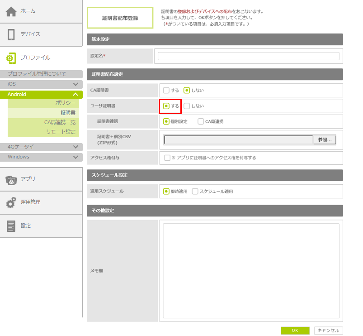
Task: Open the Device section phone icon
Action: coord(11,34)
